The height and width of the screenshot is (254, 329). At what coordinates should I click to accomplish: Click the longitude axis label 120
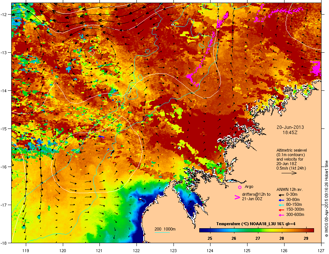(x=63, y=251)
